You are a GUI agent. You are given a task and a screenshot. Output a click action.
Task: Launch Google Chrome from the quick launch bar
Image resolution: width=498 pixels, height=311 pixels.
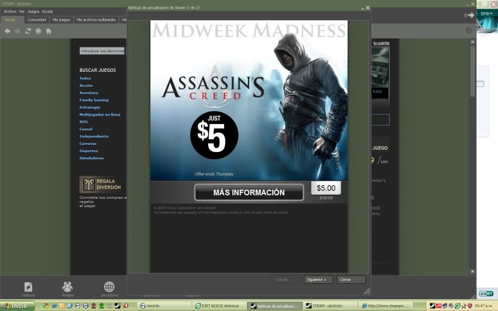46,306
